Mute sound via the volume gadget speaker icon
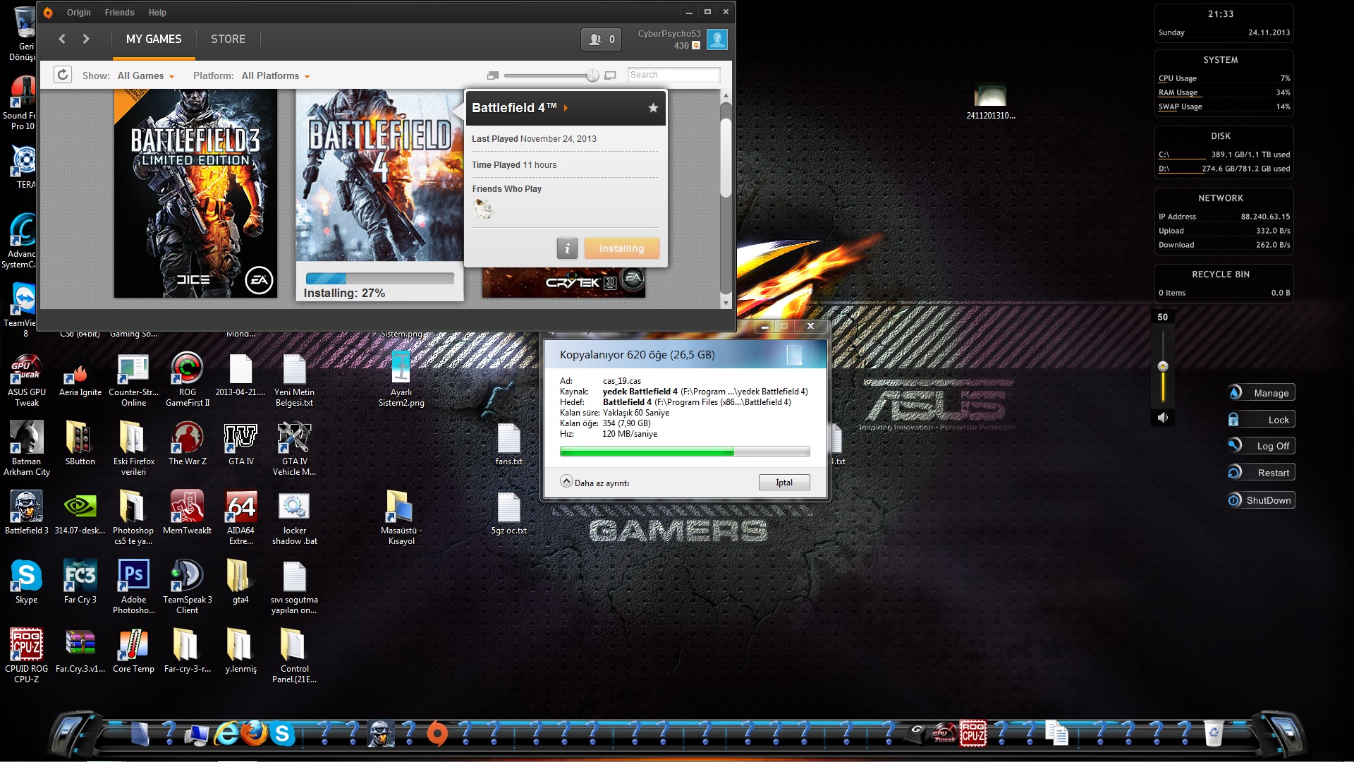Image resolution: width=1354 pixels, height=762 pixels. click(1163, 418)
